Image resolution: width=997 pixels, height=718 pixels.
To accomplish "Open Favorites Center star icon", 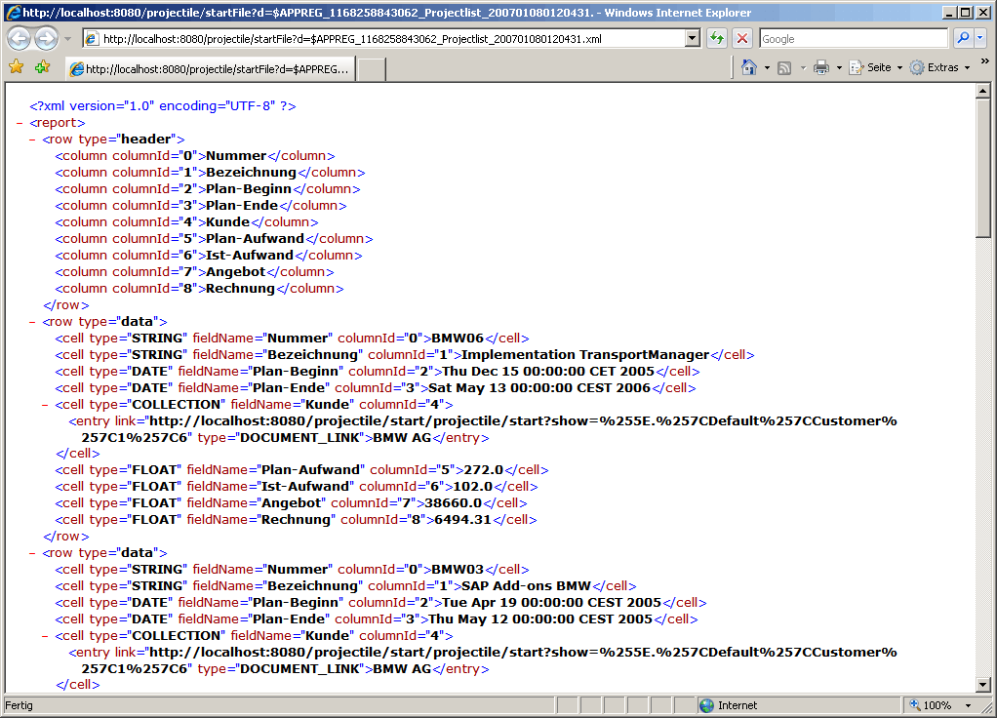I will tap(17, 67).
